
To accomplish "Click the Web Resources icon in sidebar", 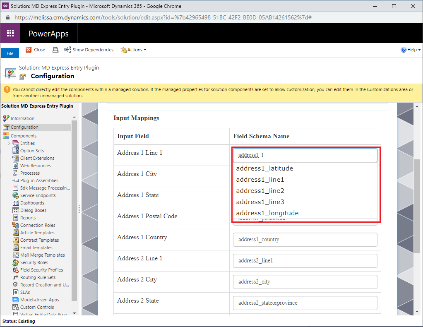I will tap(16, 166).
